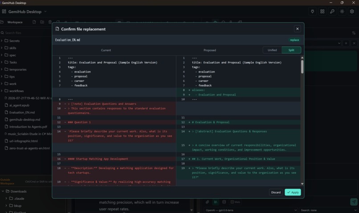359x213 pixels.
Task: Expand the temporaries folder
Action: tap(2, 70)
